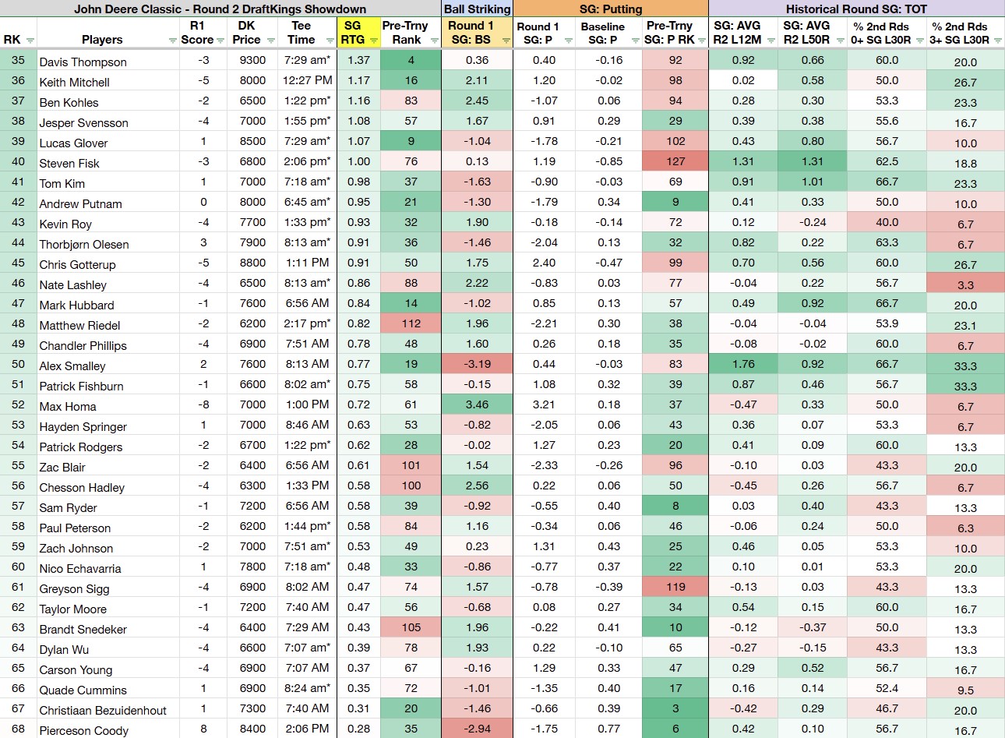Expand the Pre-Trny SG: P RK filter dropdown
The height and width of the screenshot is (738, 1005).
702,40
